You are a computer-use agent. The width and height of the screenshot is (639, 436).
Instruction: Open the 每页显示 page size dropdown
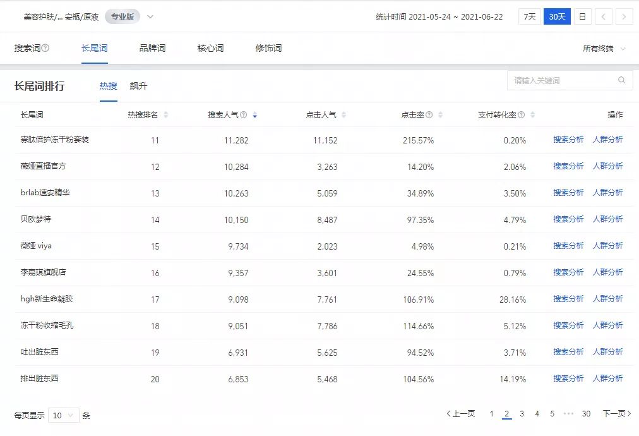point(64,415)
